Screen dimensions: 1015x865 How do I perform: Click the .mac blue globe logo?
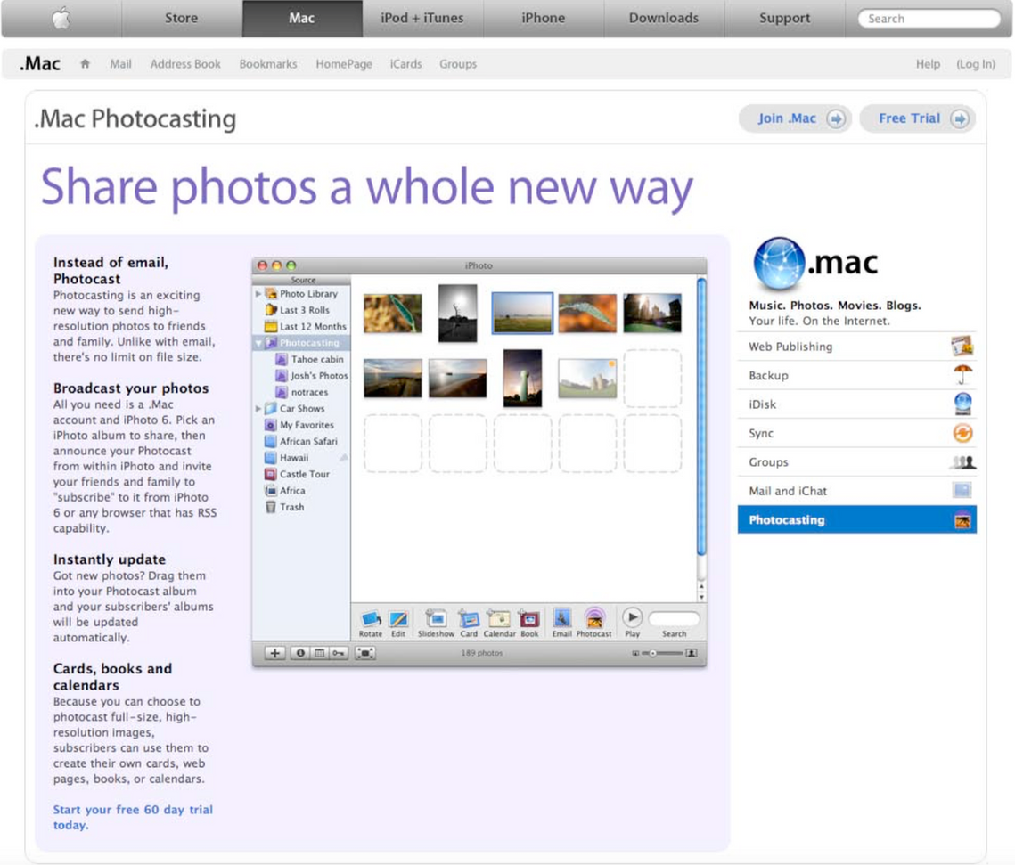(779, 264)
